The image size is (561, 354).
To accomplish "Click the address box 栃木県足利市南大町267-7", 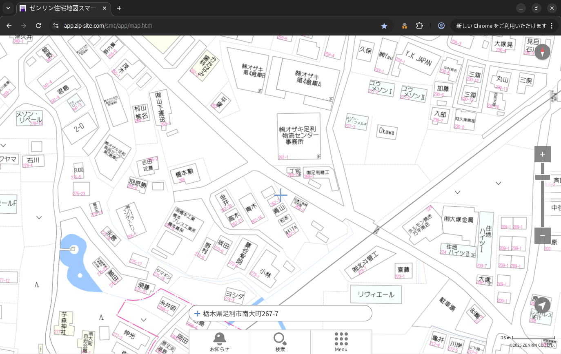I will pos(280,313).
